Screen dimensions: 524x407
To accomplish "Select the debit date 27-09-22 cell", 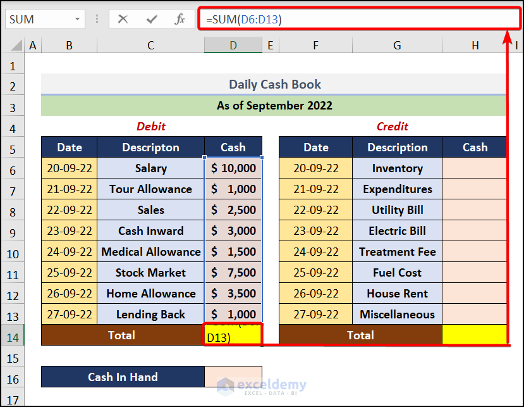I will [69, 315].
